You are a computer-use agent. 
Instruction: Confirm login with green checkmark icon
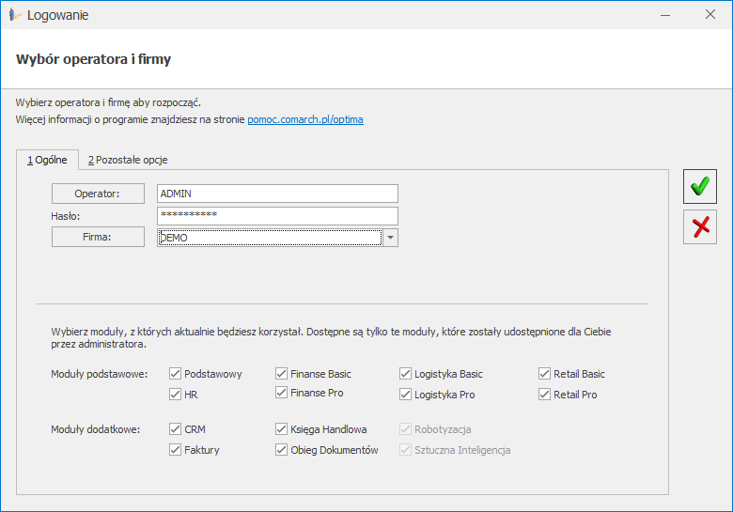[699, 186]
